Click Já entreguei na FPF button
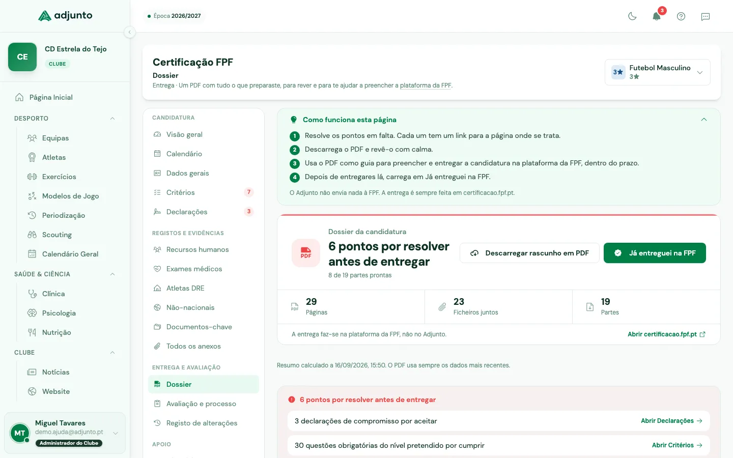Screen dimensions: 733x458 click(655, 253)
